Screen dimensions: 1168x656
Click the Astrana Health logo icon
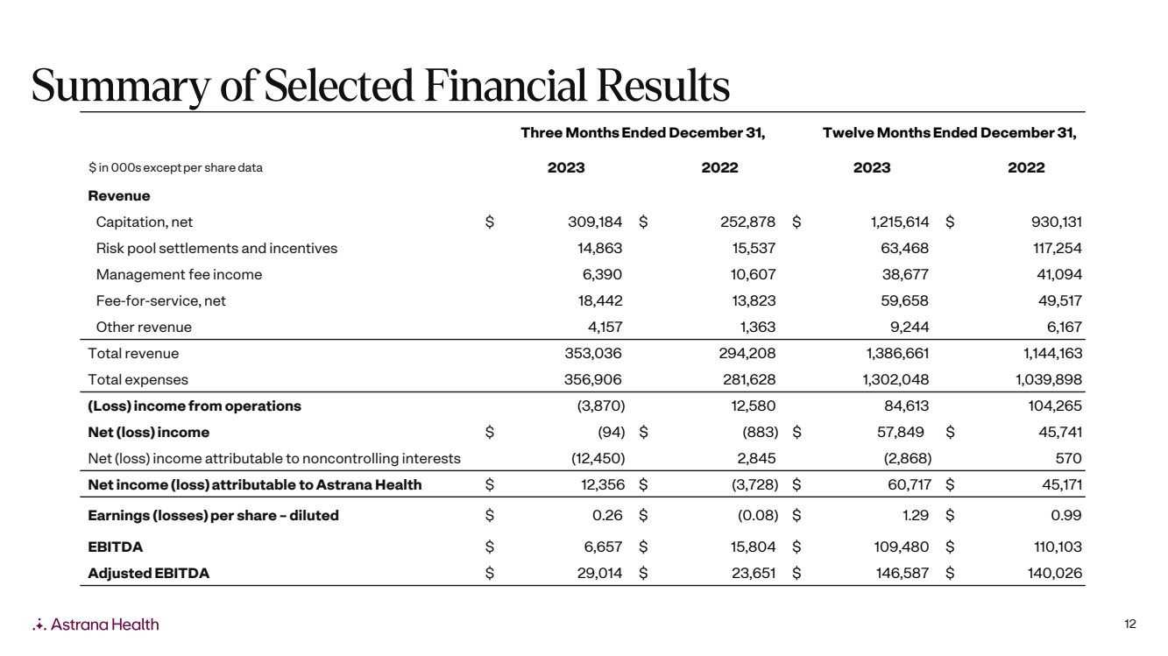pos(39,625)
